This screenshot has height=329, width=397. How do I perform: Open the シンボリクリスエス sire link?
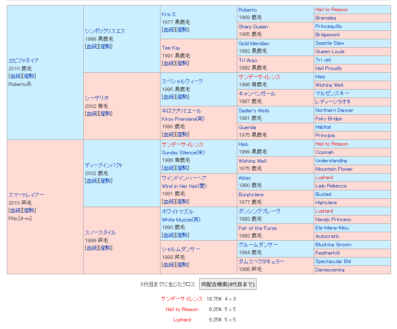coord(105,31)
